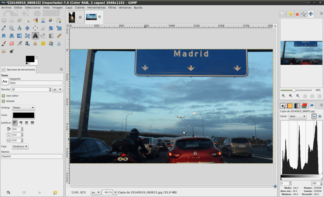Choose the Pencil tool

pos(59,36)
